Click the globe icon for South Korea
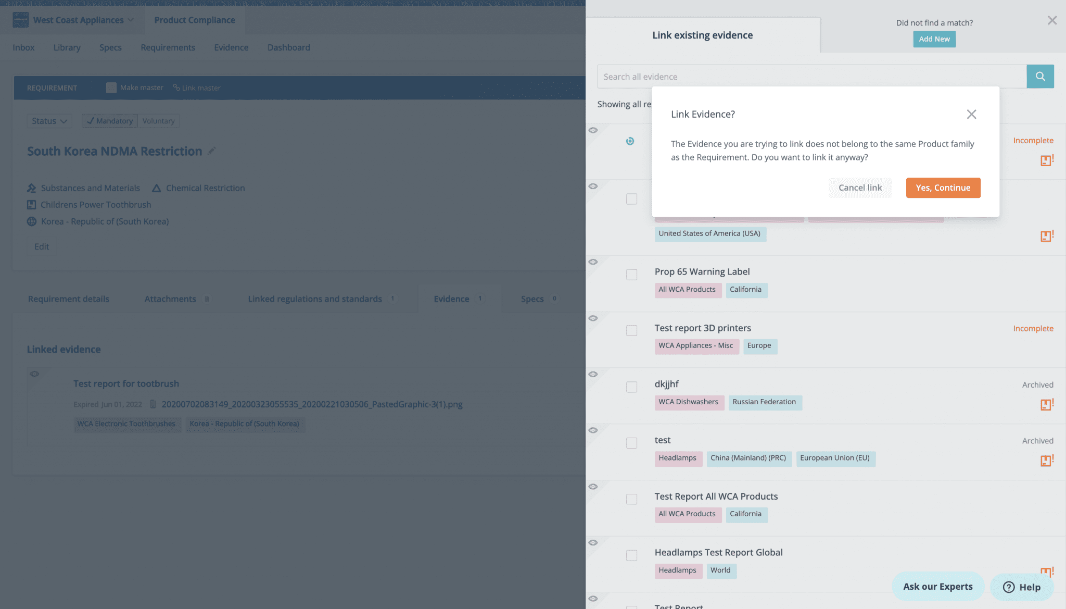This screenshot has height=609, width=1066. [32, 221]
